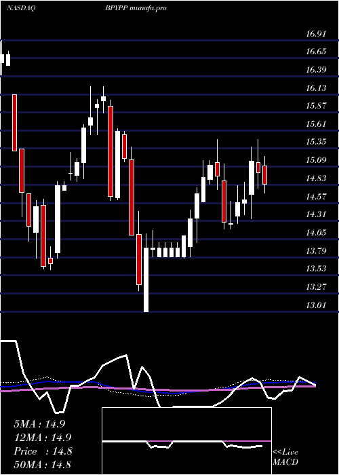
Task: Click the tall white candle reaching 13.01
Action: (x=146, y=280)
